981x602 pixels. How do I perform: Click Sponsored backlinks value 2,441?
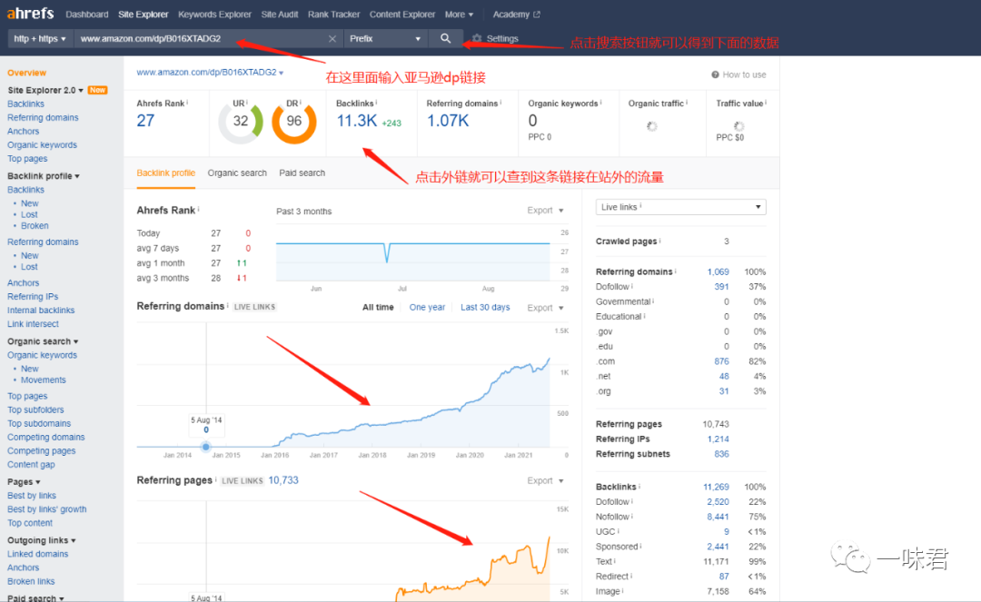click(718, 547)
